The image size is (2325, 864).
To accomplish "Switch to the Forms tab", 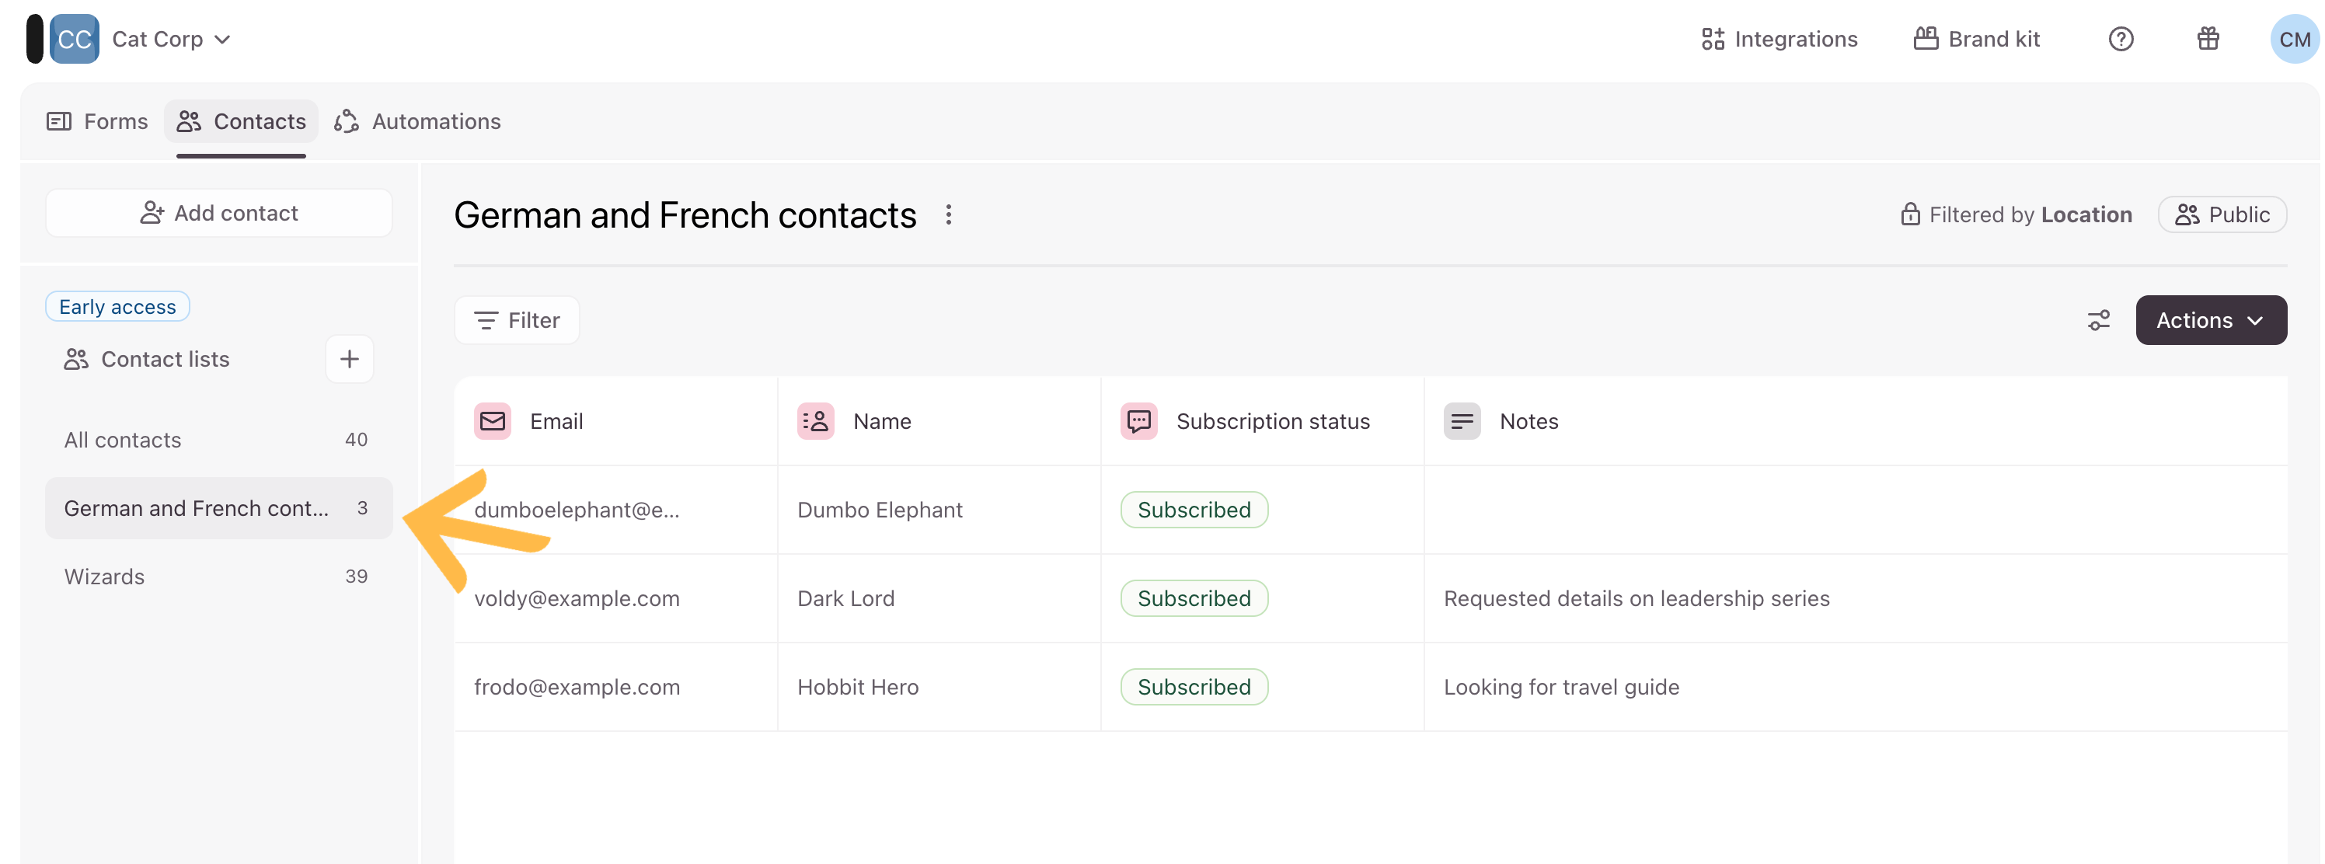I will (97, 121).
